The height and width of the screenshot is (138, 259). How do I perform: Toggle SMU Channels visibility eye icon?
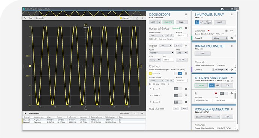pos(232,31)
